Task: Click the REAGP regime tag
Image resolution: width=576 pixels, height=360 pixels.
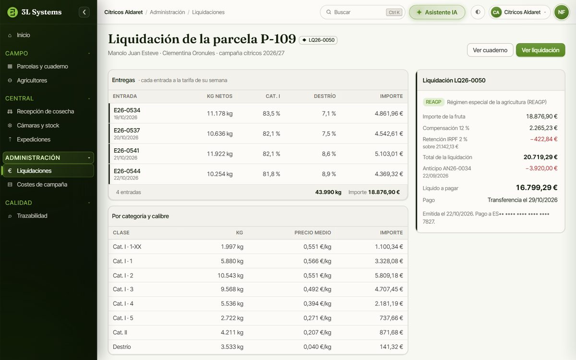Action: [433, 102]
